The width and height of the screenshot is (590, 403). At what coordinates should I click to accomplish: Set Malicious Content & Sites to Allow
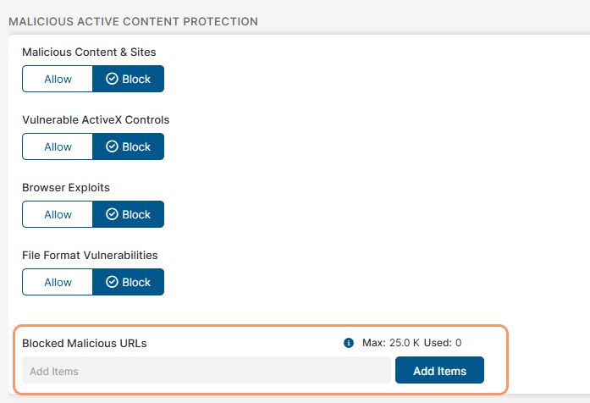(58, 79)
